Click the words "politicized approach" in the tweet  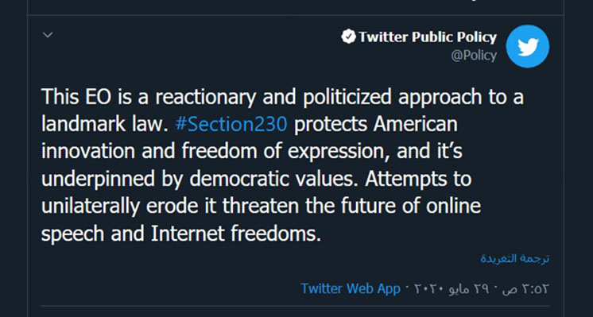point(394,98)
